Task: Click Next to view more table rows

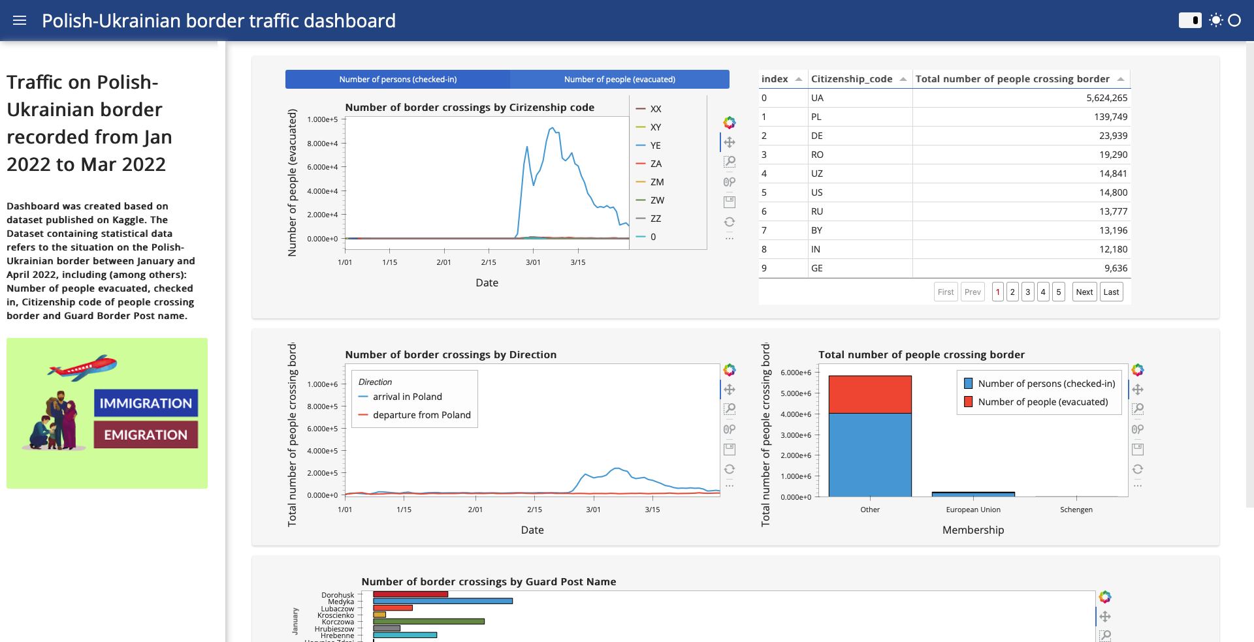Action: tap(1084, 292)
